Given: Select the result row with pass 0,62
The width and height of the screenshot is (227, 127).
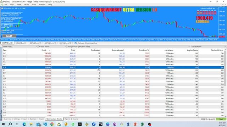Looking at the screenshot, I should click(x=113, y=65).
